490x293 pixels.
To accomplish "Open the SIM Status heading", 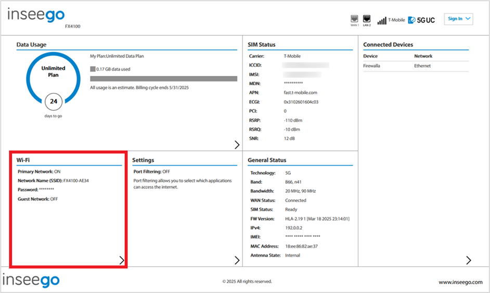I will [262, 45].
